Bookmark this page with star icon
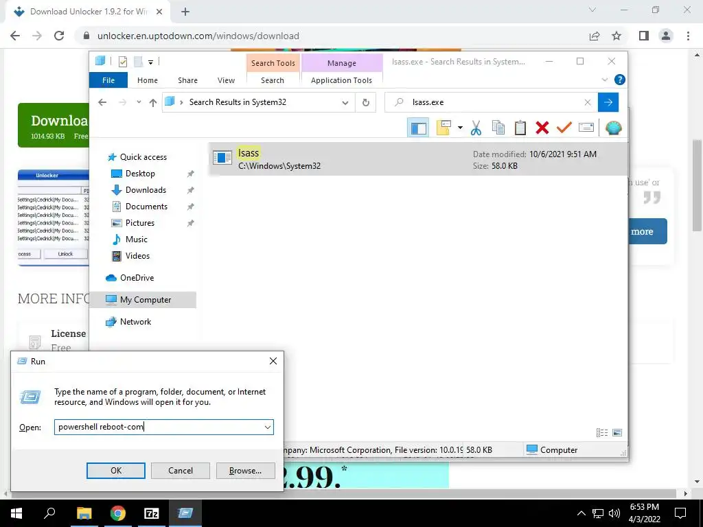 pyautogui.click(x=617, y=36)
